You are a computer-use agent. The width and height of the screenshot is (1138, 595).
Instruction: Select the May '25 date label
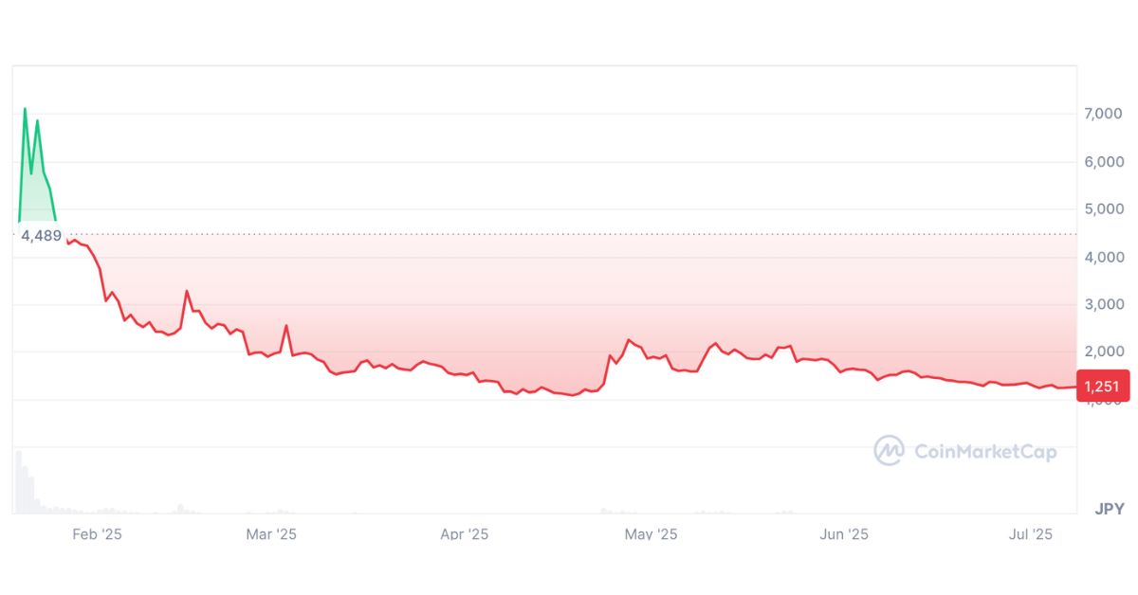coord(651,534)
